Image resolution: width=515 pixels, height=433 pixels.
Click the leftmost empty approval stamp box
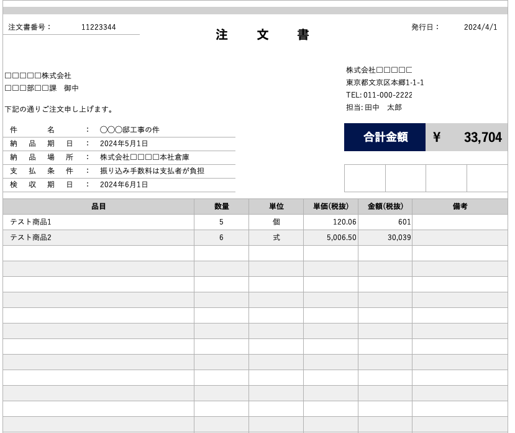(x=365, y=178)
